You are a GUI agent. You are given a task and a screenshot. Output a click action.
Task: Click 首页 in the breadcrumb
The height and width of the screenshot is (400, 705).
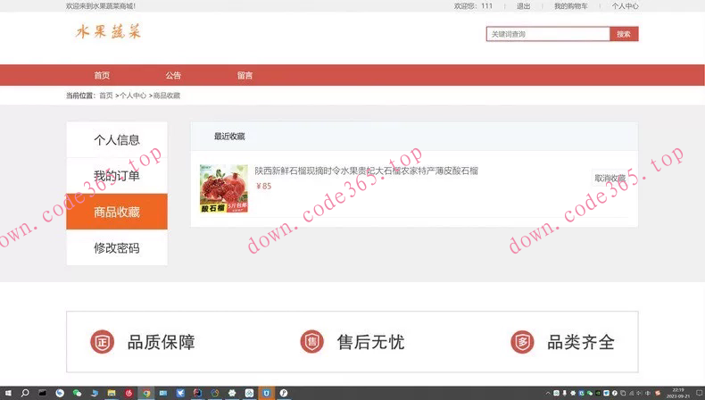pos(105,96)
